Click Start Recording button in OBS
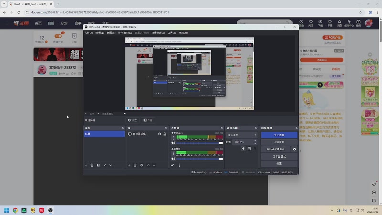This screenshot has height=215, width=382. pos(279,142)
